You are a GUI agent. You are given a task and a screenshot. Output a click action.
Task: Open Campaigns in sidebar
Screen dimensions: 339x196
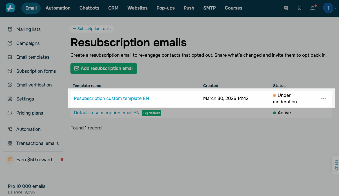point(28,43)
